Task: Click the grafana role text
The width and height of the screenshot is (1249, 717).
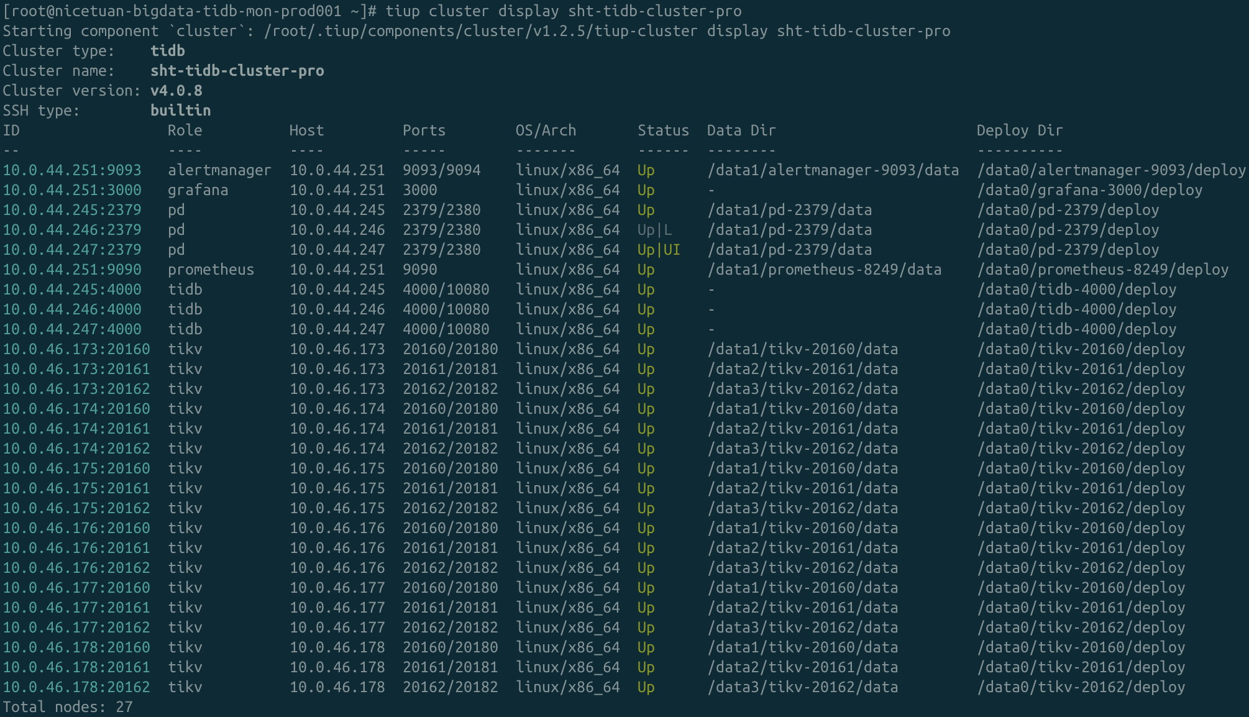Action: tap(198, 190)
